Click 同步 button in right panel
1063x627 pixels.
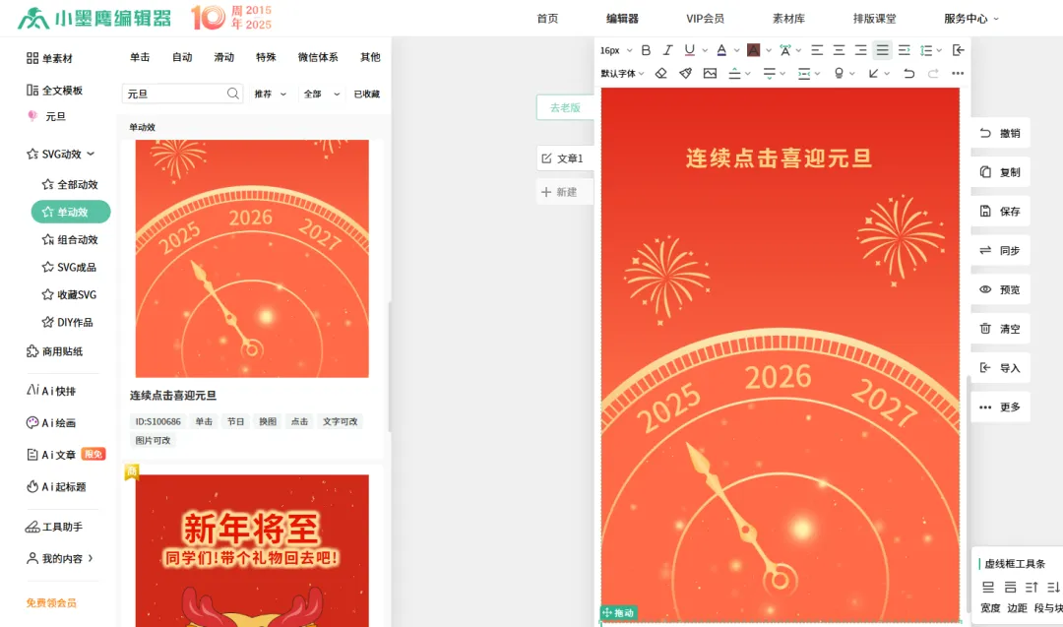(x=1001, y=251)
